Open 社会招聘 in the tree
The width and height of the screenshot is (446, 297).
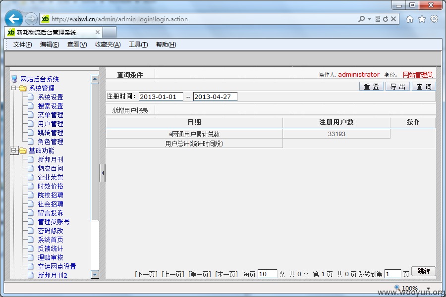click(51, 204)
